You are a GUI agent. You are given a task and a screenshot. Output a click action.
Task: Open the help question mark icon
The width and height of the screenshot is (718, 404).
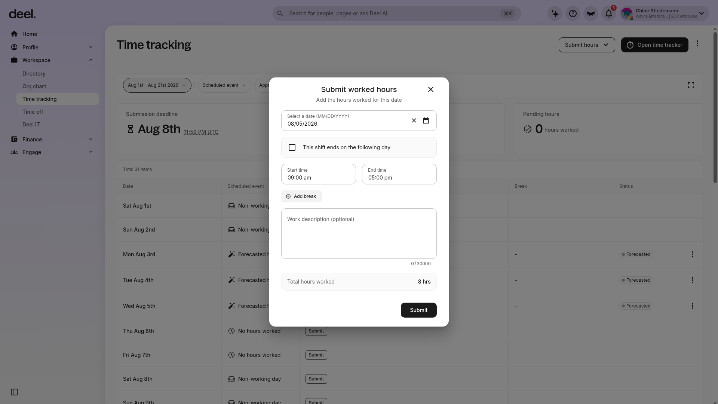(573, 13)
